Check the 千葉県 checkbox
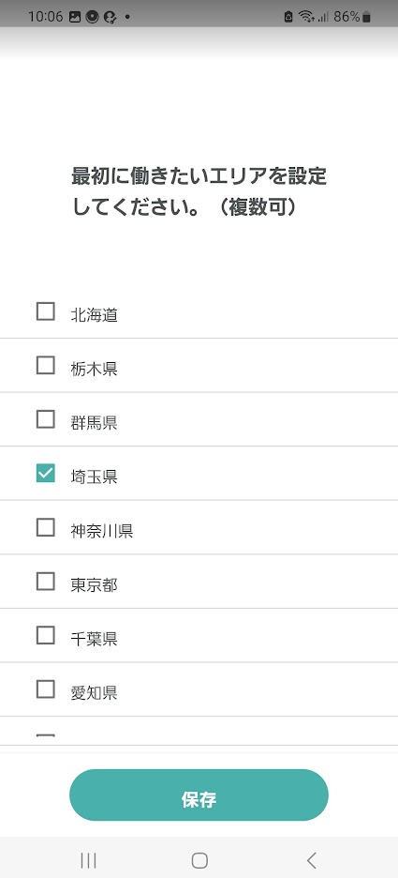 pos(45,636)
